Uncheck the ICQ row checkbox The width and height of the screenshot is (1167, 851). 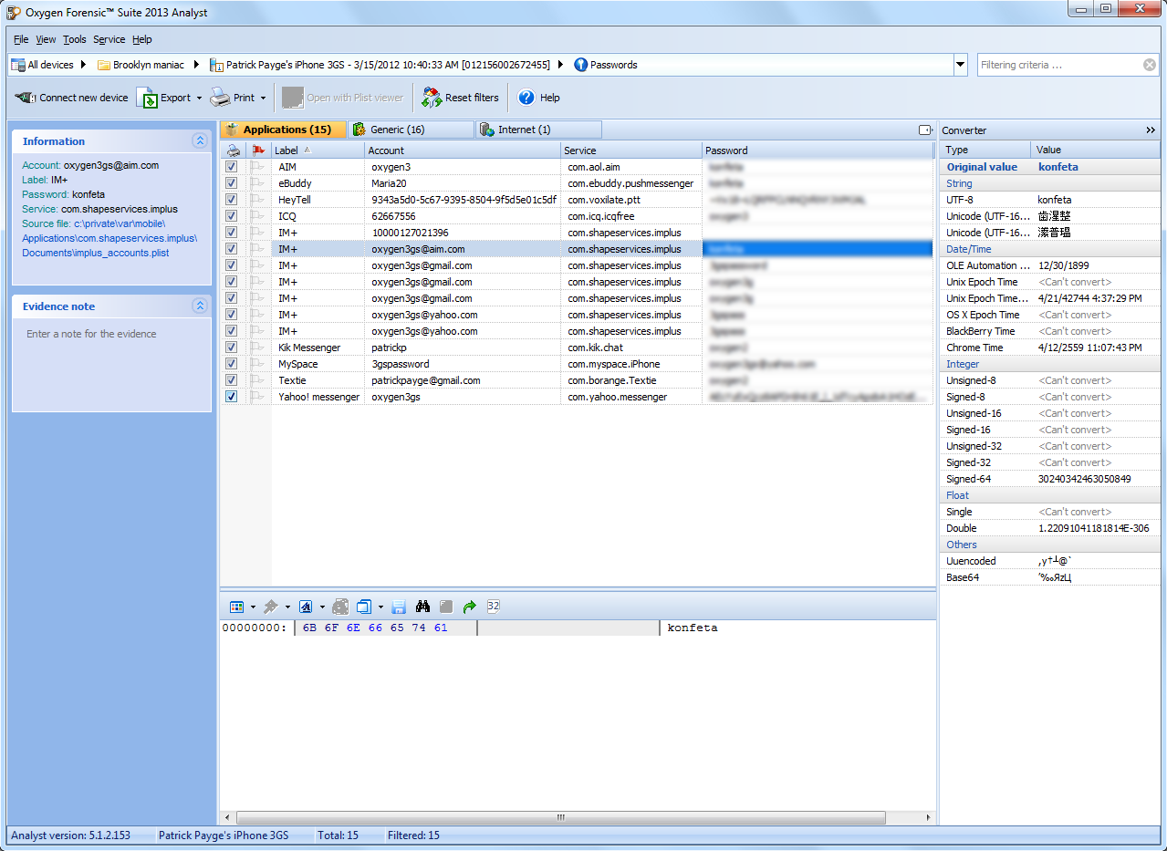(232, 216)
